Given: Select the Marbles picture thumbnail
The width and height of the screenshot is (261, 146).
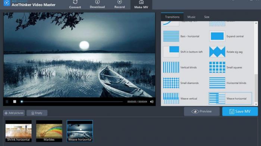Looking at the screenshot, I should pos(49,131).
